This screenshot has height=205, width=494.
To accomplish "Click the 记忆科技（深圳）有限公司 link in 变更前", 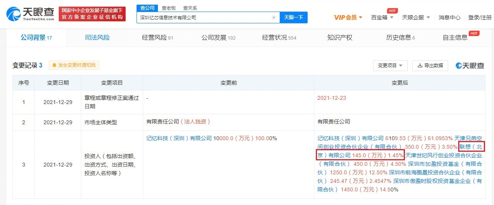I will point(179,138).
